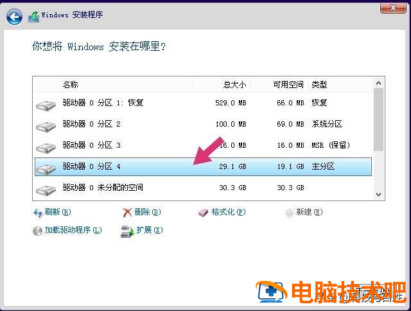Click the scroll up arrow of partition list
This screenshot has height=311, width=411.
coord(378,83)
